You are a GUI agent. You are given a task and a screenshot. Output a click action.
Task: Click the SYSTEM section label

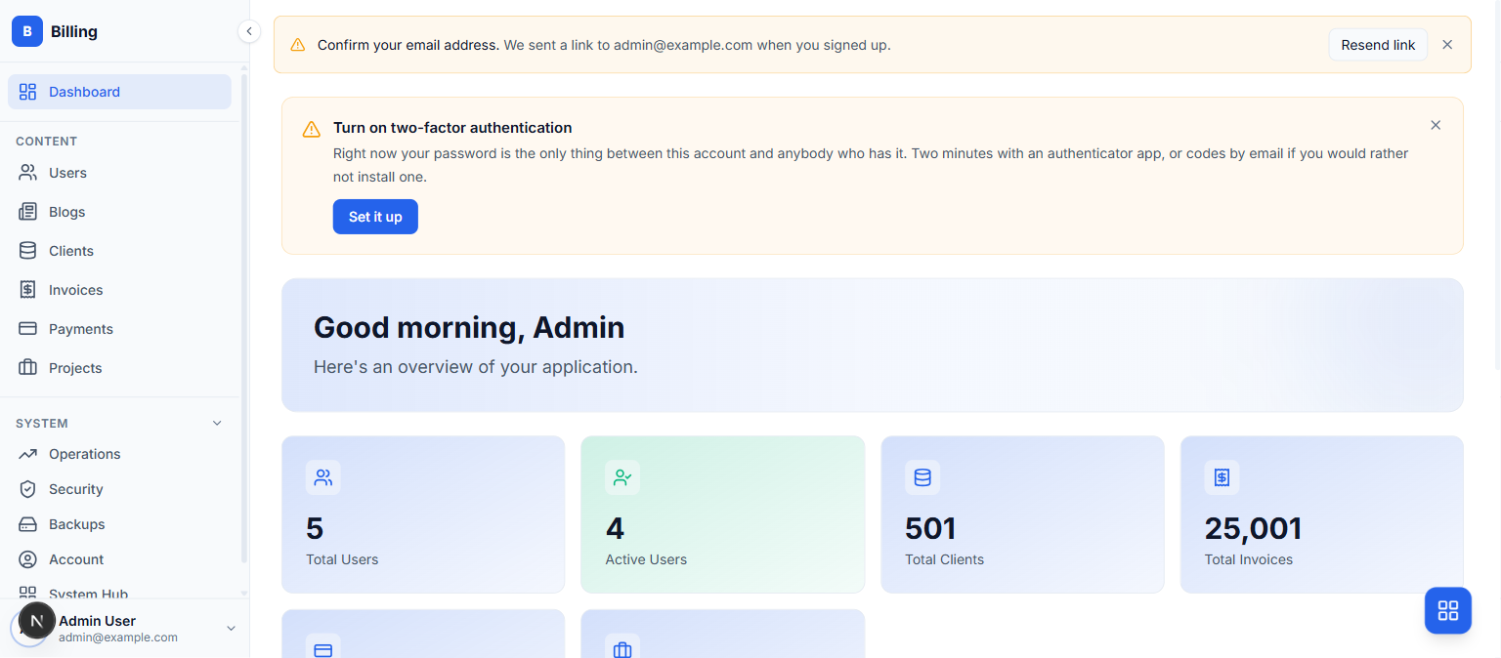[42, 424]
